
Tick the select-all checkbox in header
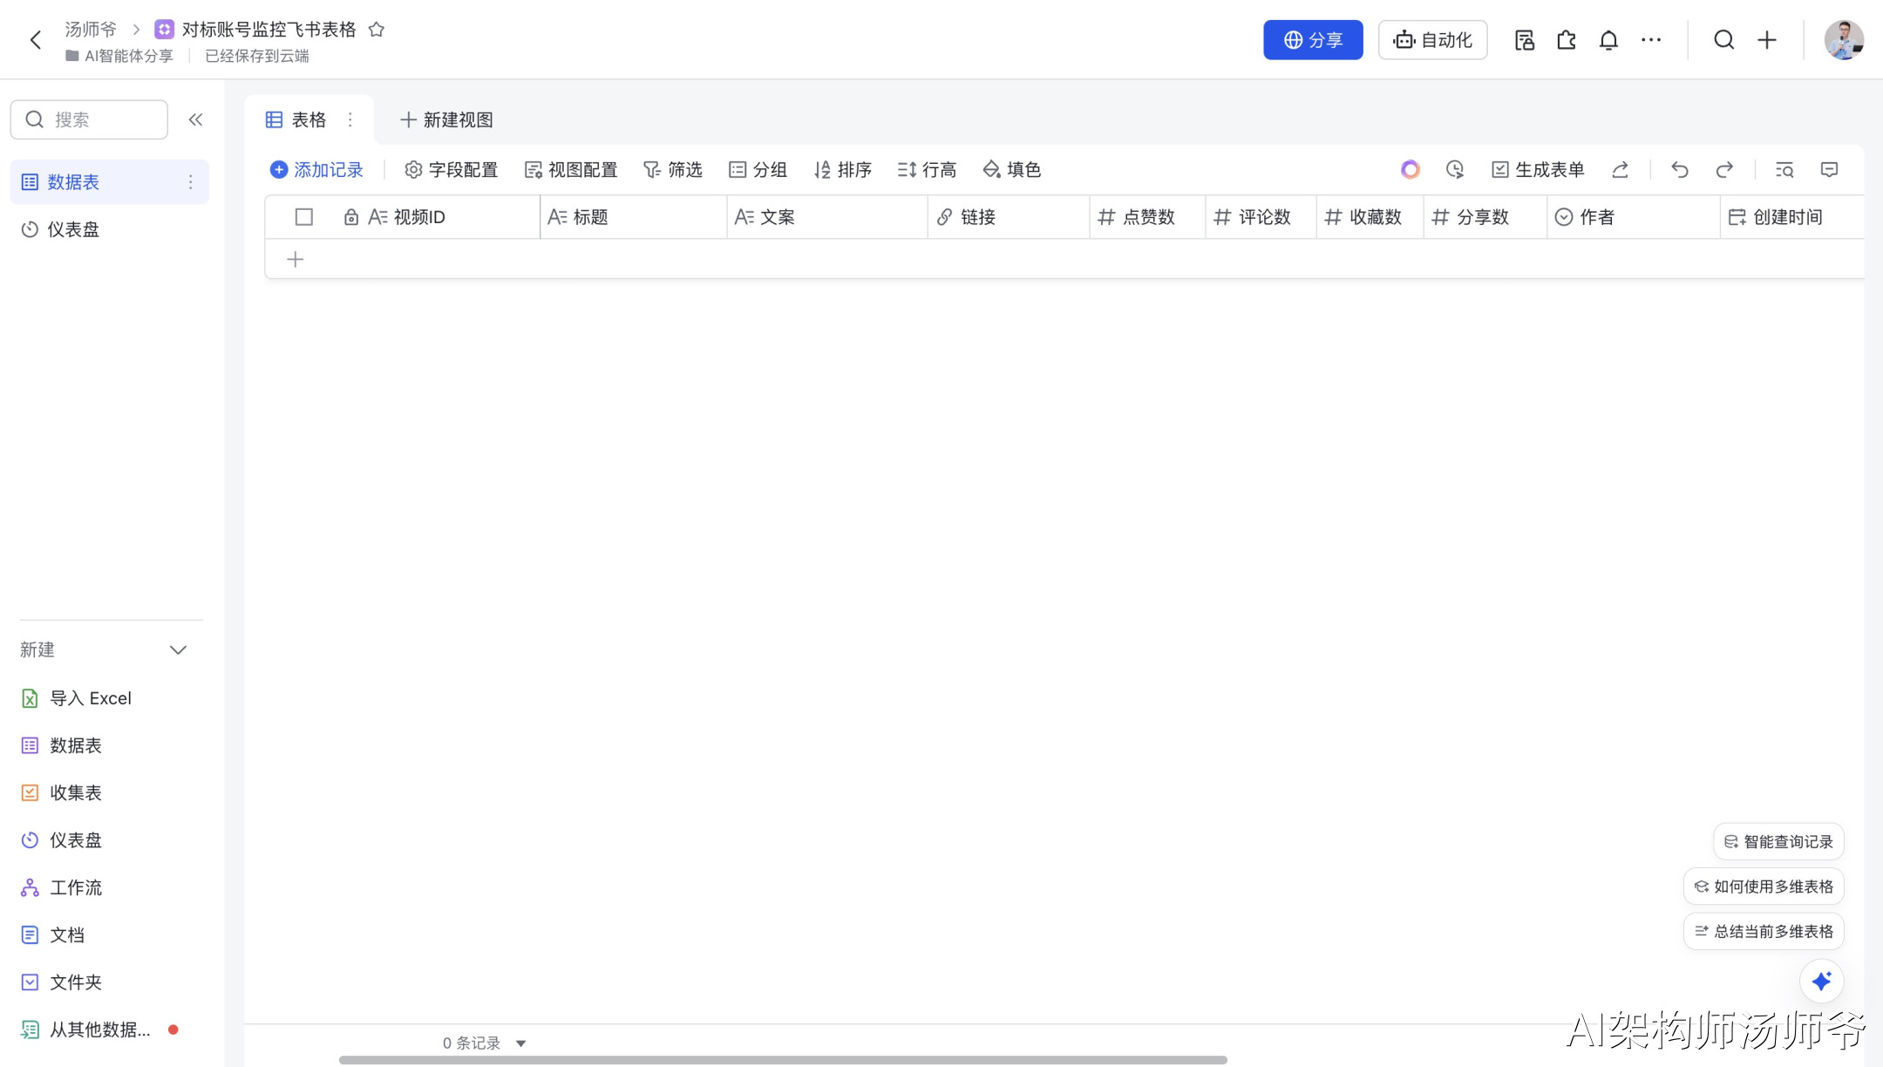click(303, 217)
